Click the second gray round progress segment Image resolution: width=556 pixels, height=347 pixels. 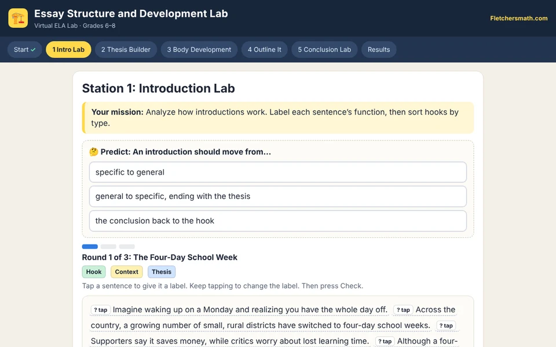tap(108, 246)
